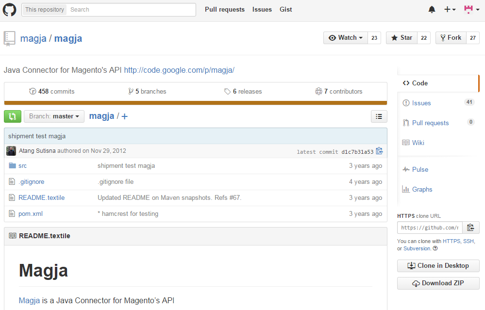
Task: Click the README.textile file icon in list
Action: point(12,197)
